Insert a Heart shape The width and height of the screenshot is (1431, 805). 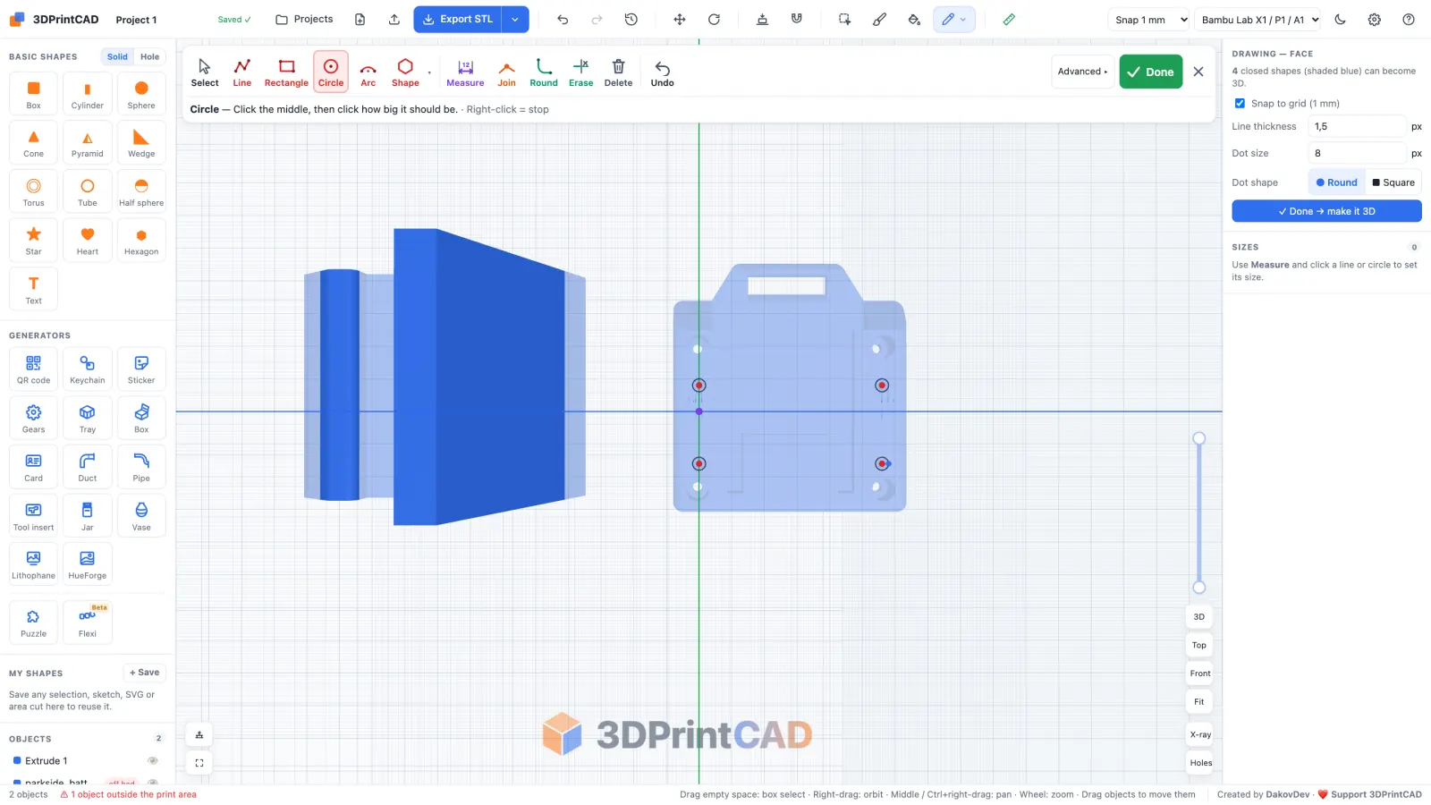coord(88,241)
